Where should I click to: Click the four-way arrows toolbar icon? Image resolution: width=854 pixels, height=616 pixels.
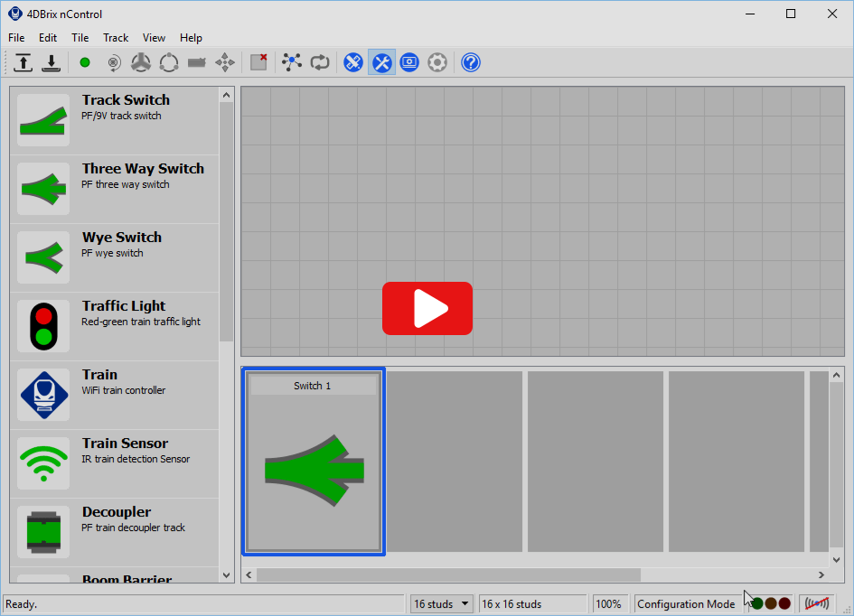click(225, 62)
